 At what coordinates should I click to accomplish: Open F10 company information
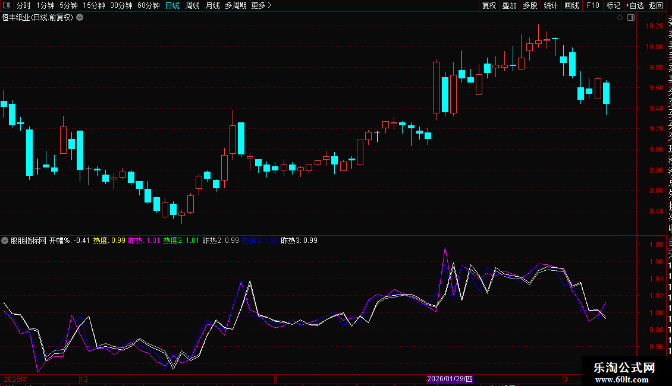tap(593, 5)
